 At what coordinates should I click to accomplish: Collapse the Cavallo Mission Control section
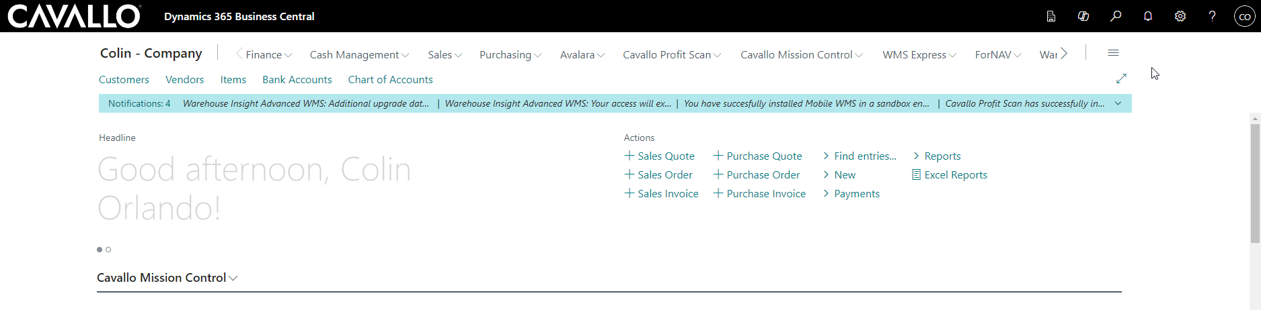(167, 278)
